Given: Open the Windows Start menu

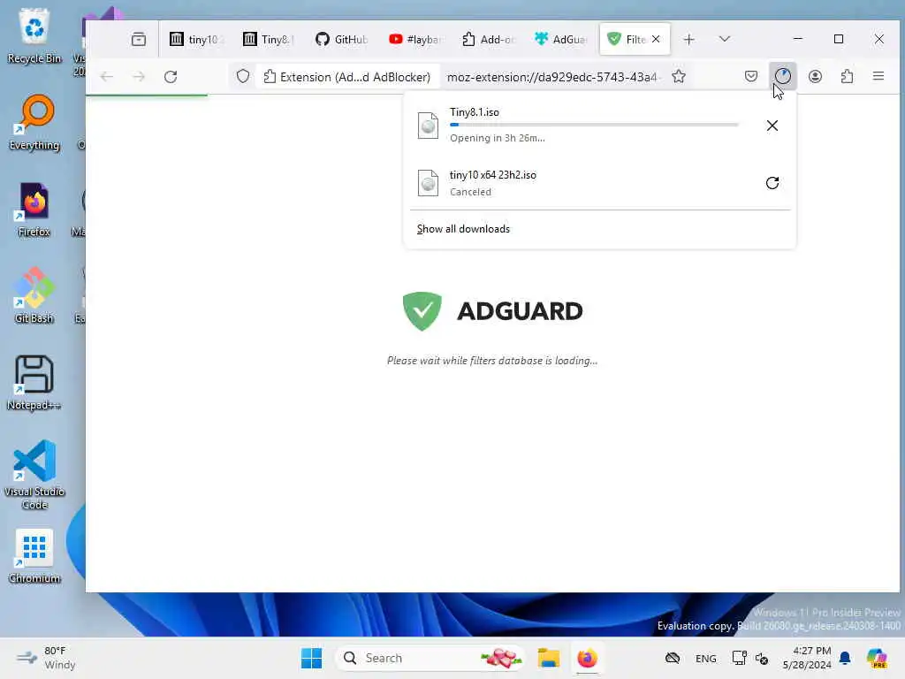Looking at the screenshot, I should (x=312, y=658).
